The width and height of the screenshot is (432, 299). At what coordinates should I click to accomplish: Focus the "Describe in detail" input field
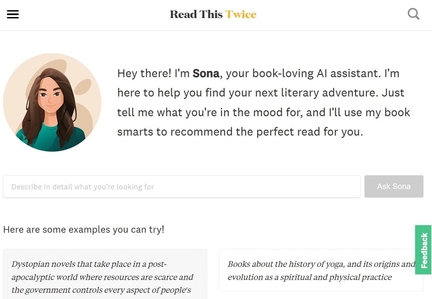[181, 187]
